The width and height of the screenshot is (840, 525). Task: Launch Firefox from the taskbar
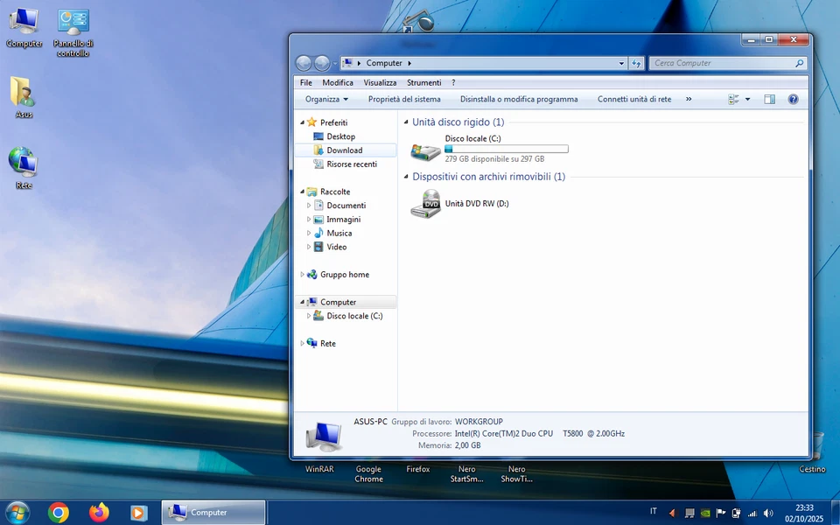(99, 513)
